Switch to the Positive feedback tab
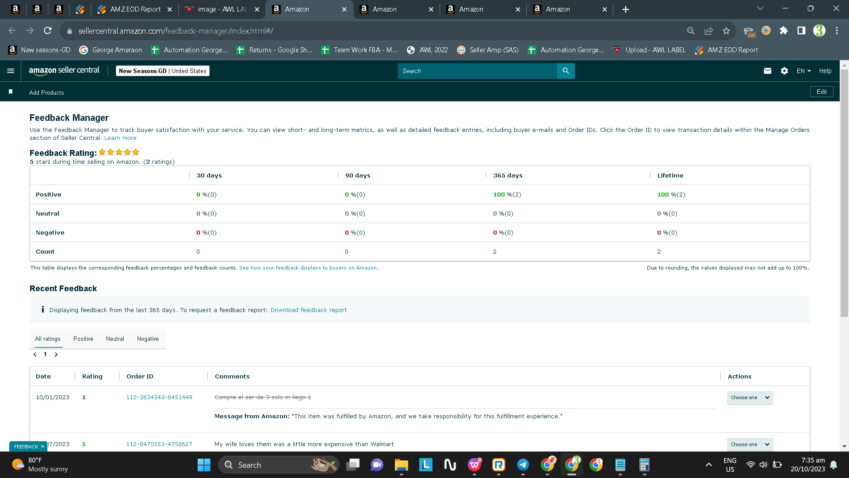849x478 pixels. [x=83, y=339]
